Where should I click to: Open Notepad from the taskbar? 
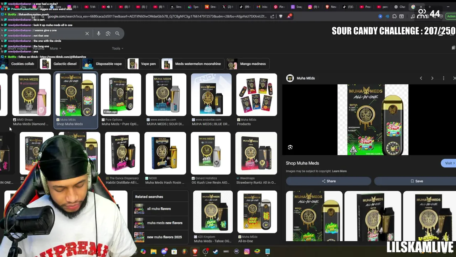268,252
